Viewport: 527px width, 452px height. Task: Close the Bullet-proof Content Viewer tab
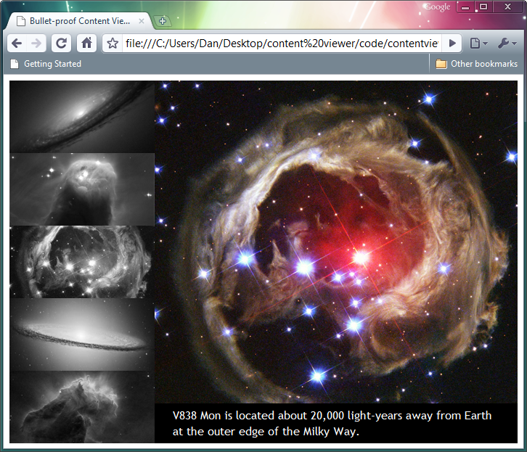[x=142, y=21]
